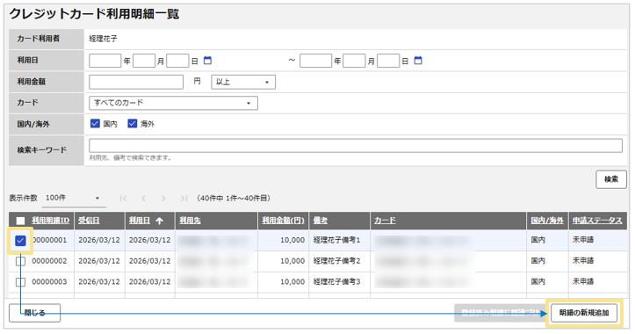Open the end date calendar picker
Screen dimensions: 635x334
418,61
